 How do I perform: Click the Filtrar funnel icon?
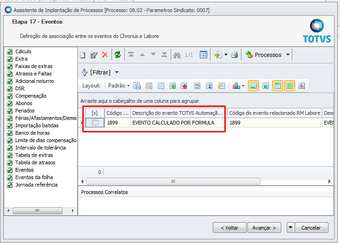[84, 72]
